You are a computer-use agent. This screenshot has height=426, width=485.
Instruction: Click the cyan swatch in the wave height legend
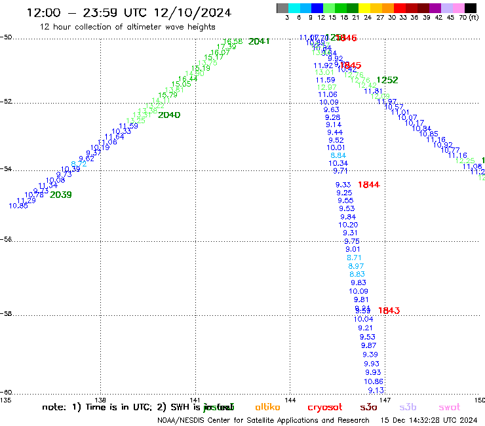(294, 9)
